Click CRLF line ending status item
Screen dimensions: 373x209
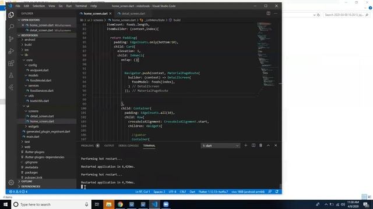click(182, 192)
